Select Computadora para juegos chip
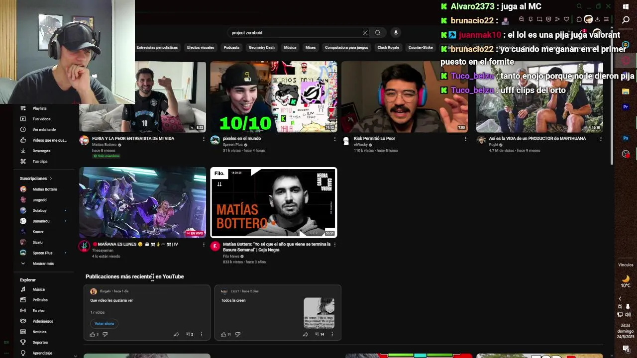The width and height of the screenshot is (637, 358). click(x=346, y=48)
